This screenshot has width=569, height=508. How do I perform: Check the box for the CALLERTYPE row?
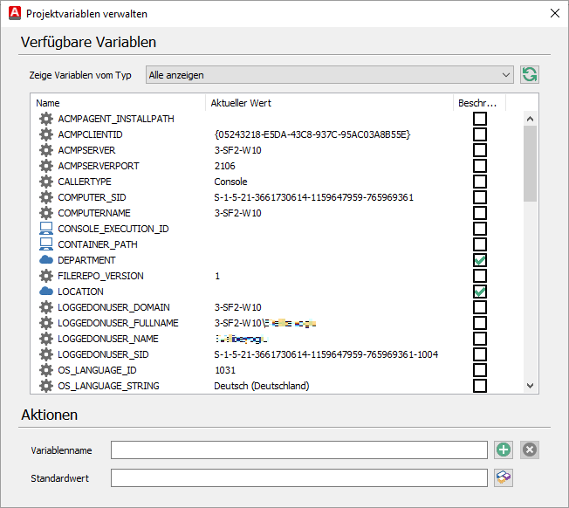tap(480, 182)
